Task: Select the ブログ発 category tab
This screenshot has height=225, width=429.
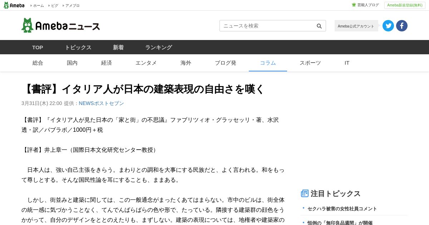Action: click(x=226, y=63)
